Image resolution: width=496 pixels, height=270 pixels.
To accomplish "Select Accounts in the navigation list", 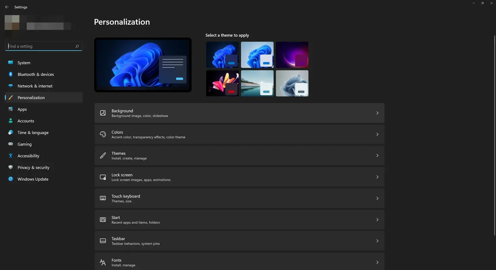I will tap(26, 120).
